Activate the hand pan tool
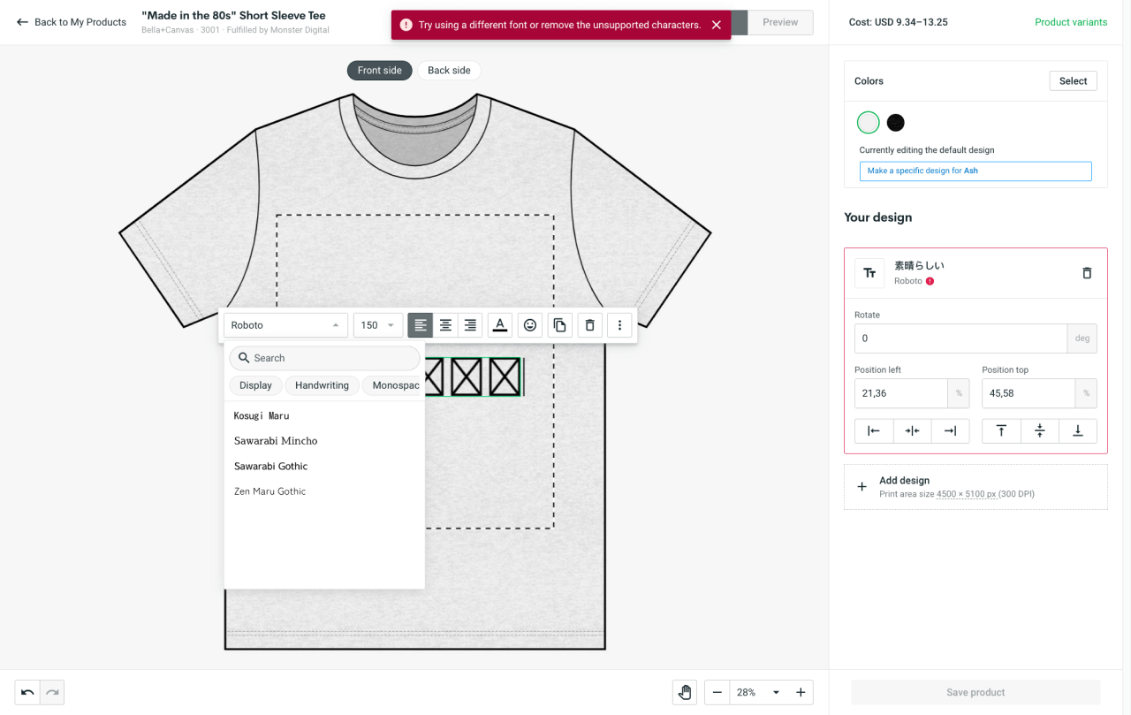1131x715 pixels. tap(685, 692)
